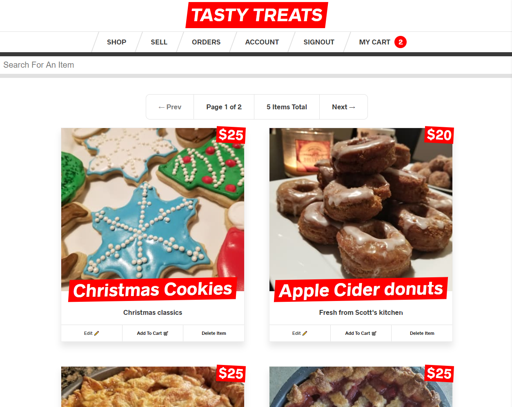512x407 pixels.
Task: Open the Tasty Treats logo home link
Action: click(257, 15)
